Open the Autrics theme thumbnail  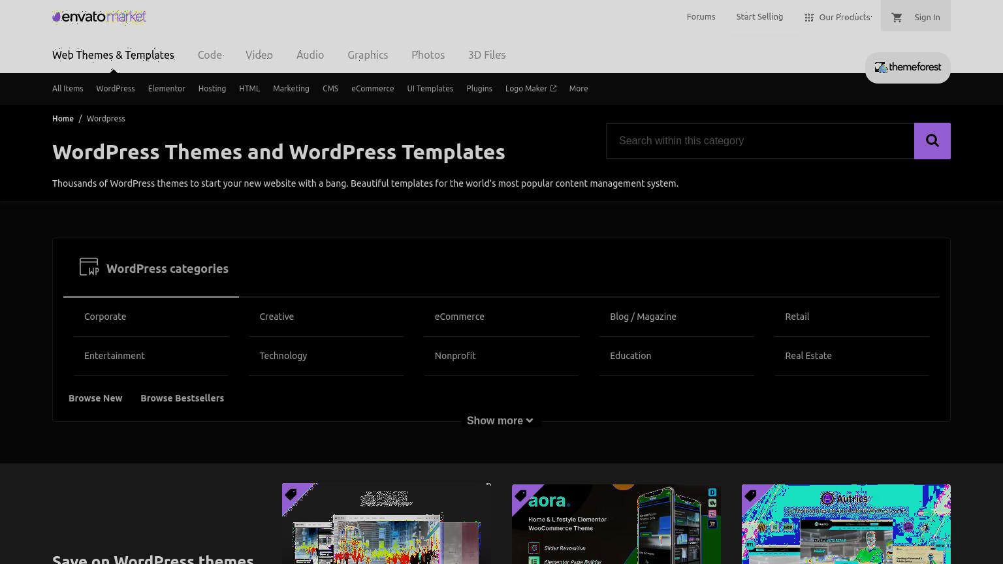(846, 524)
